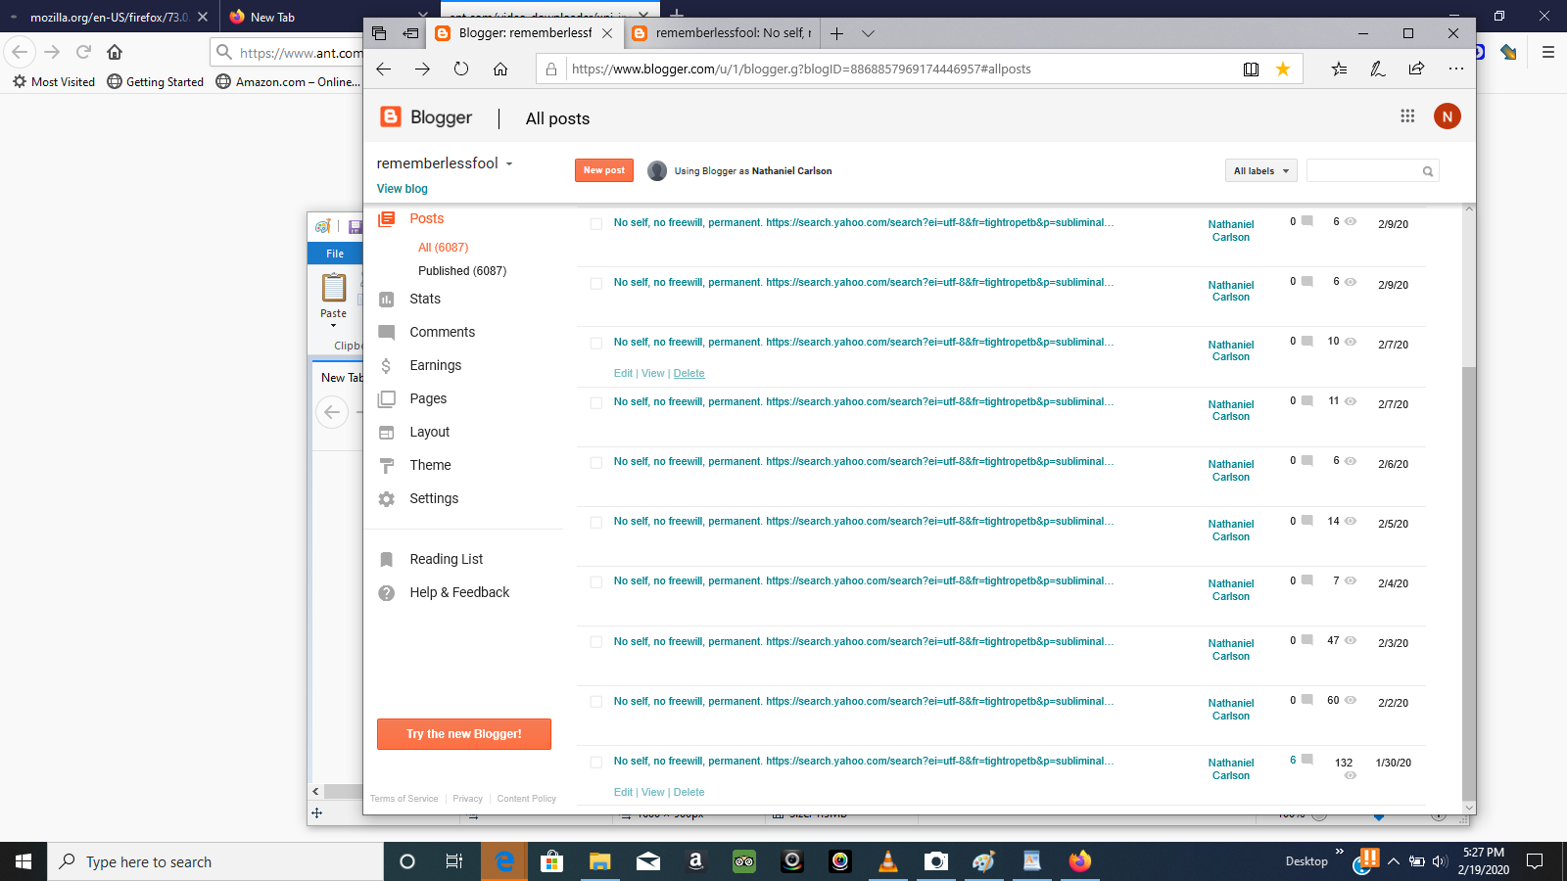Click the Edge add notes pen icon
Viewport: 1567px width, 881px height.
(1378, 69)
